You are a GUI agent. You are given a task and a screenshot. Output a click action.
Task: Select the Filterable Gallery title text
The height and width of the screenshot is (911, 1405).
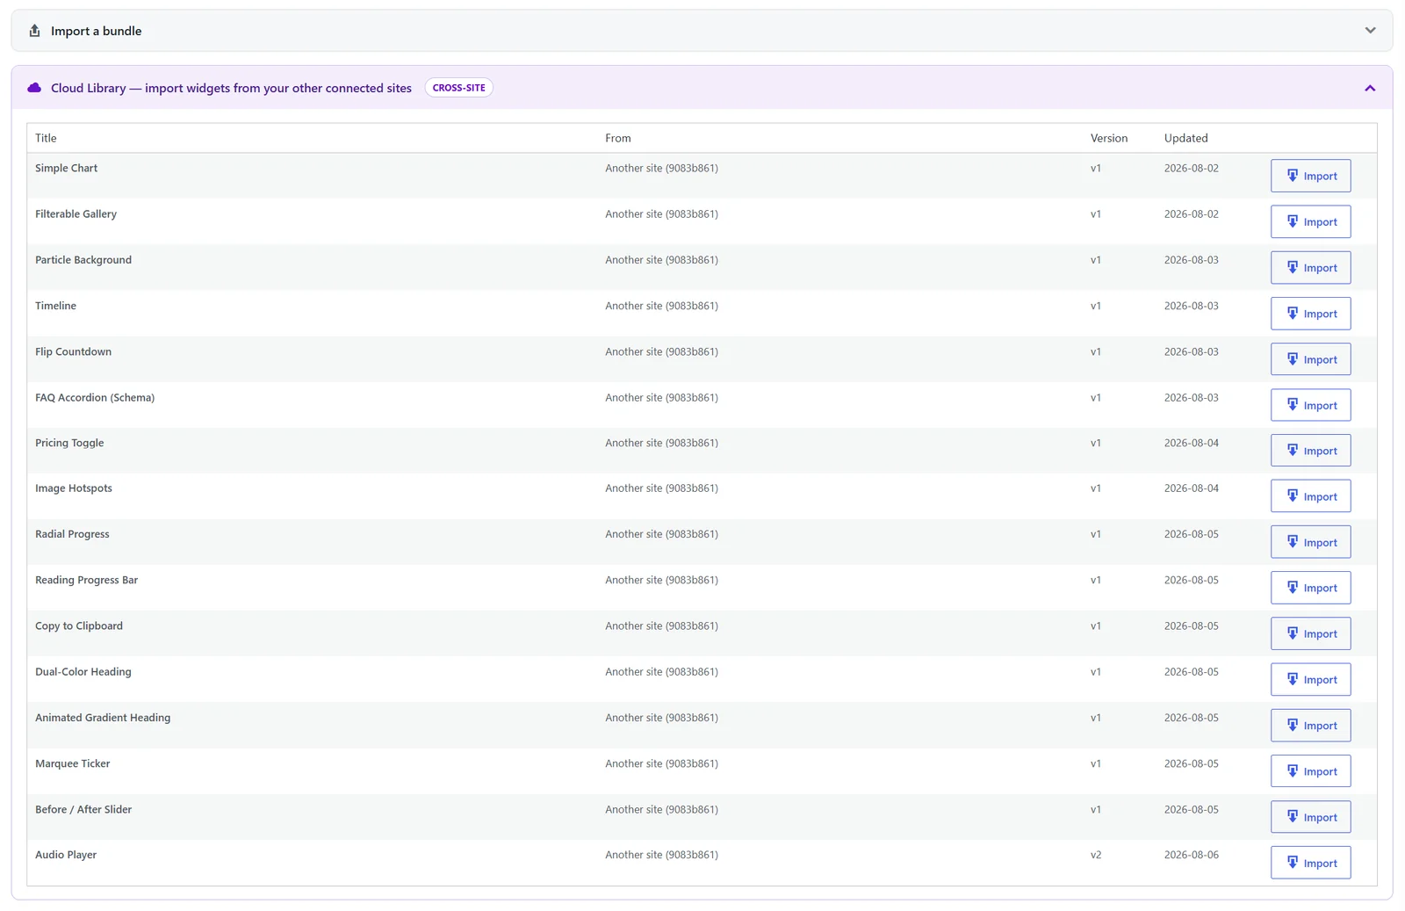76,213
